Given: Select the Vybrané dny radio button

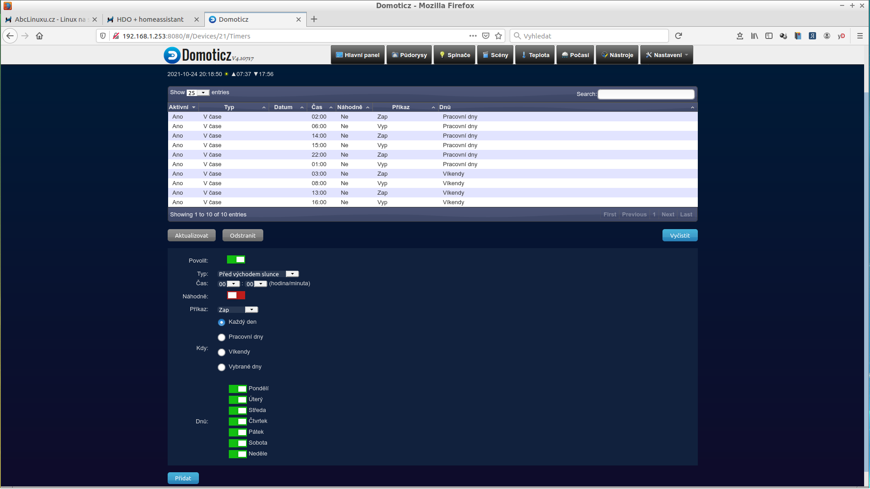Looking at the screenshot, I should click(x=222, y=367).
